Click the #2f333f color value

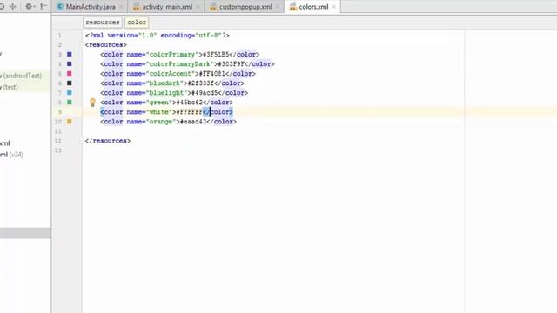click(x=201, y=83)
